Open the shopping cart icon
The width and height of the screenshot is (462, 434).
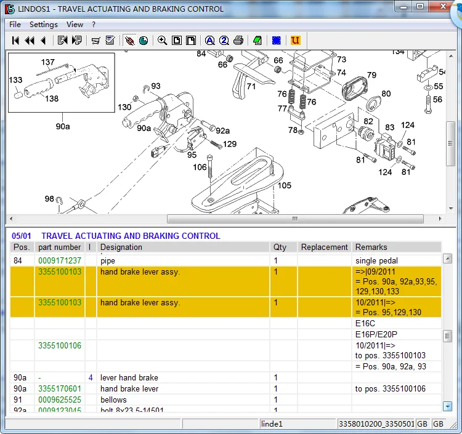(x=95, y=41)
